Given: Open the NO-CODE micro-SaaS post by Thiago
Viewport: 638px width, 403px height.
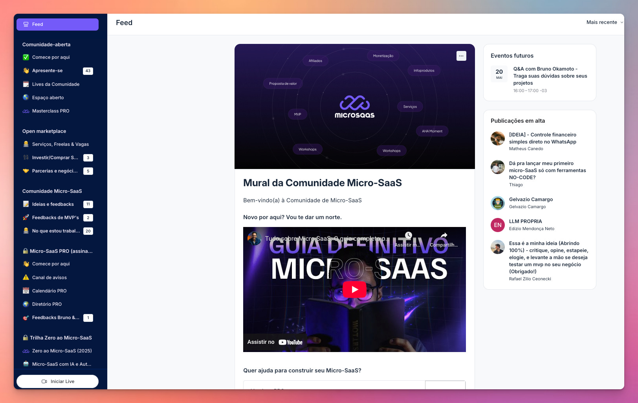Looking at the screenshot, I should coord(547,171).
